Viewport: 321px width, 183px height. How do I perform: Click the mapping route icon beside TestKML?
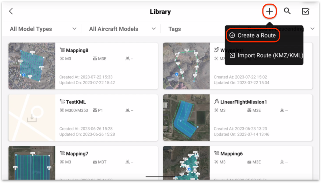(62, 101)
